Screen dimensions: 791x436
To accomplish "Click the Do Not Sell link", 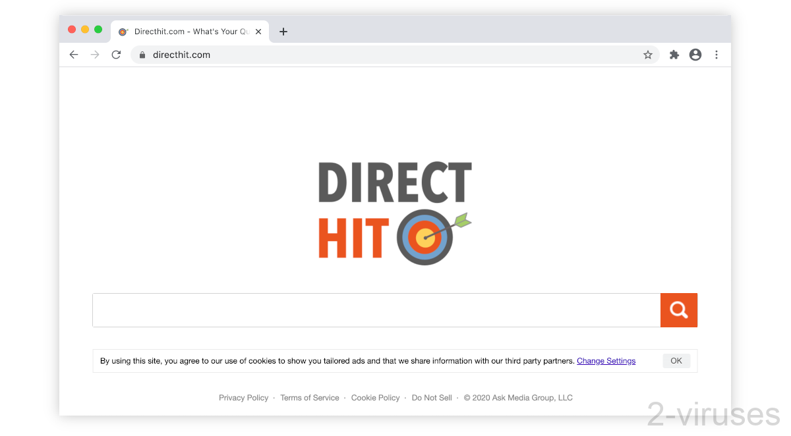I will tap(432, 397).
